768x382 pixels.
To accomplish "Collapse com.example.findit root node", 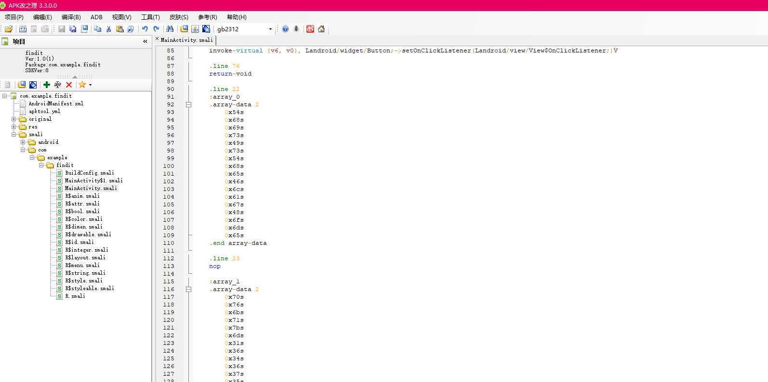I will 5,96.
